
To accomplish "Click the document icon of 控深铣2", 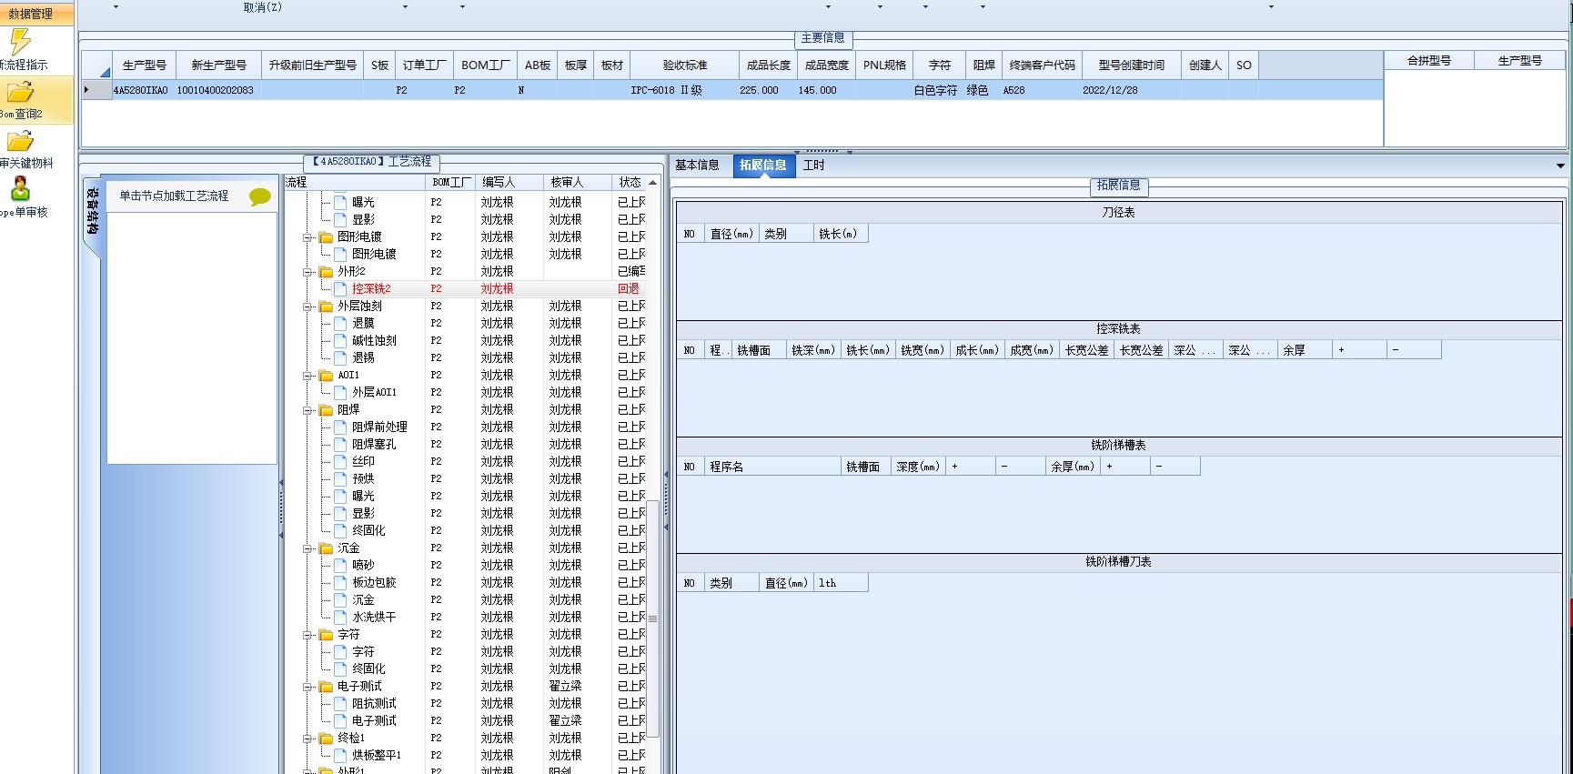I will click(x=340, y=289).
